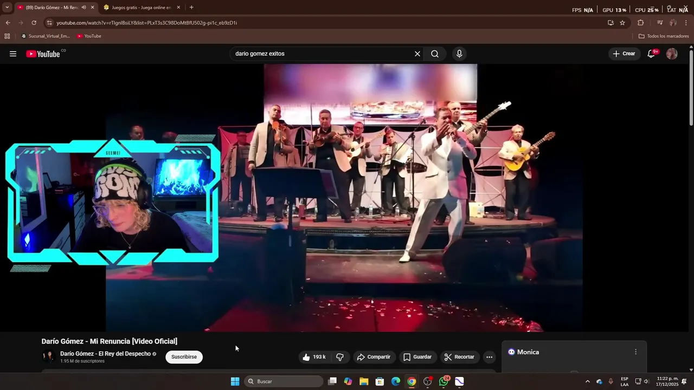Open the Windows Start menu
This screenshot has width=694, height=390.
[235, 381]
